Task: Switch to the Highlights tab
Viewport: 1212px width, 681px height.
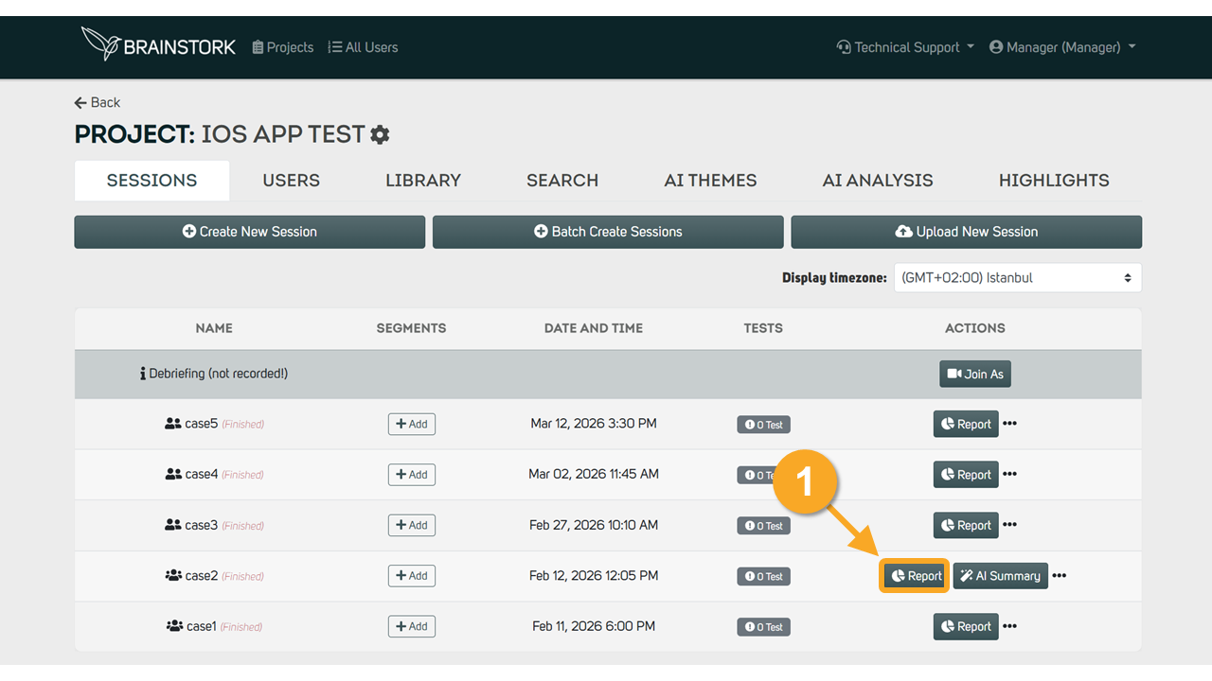Action: coord(1054,181)
